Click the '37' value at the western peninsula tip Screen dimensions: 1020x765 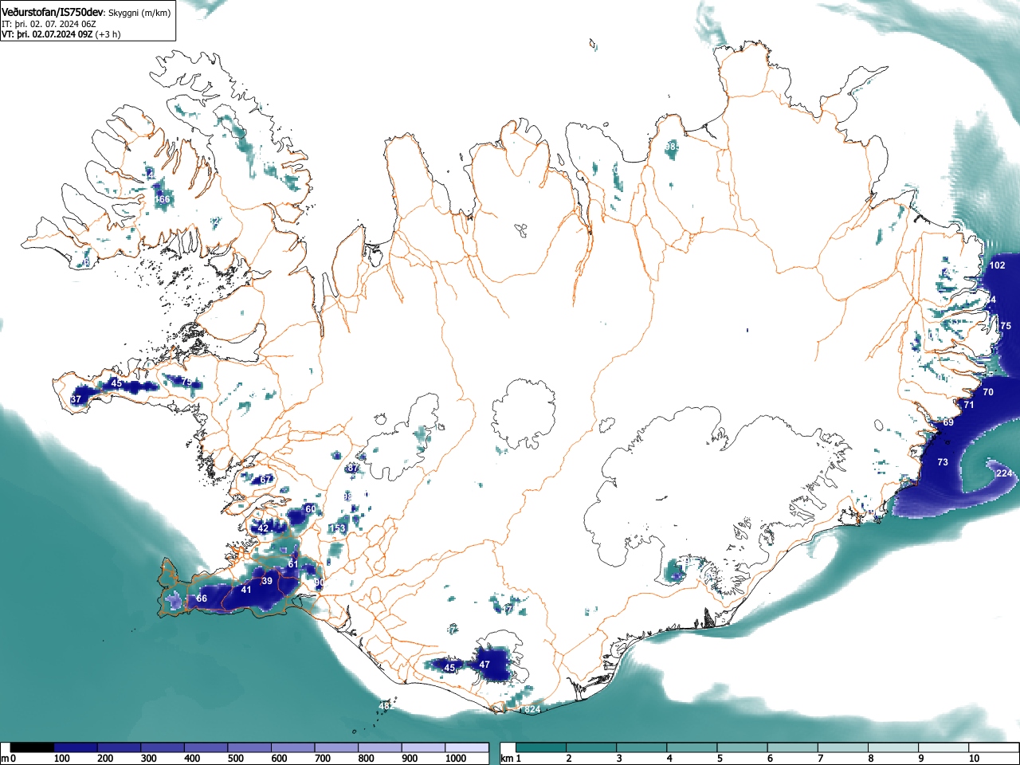click(x=76, y=399)
